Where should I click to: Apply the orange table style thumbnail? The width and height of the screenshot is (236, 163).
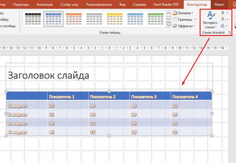coord(74,19)
